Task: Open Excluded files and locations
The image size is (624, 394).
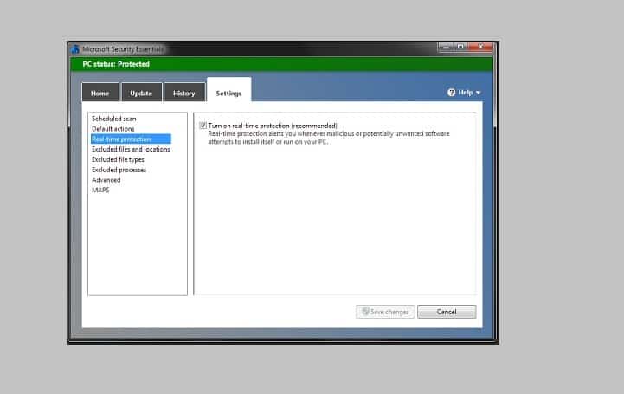Action: tap(131, 149)
